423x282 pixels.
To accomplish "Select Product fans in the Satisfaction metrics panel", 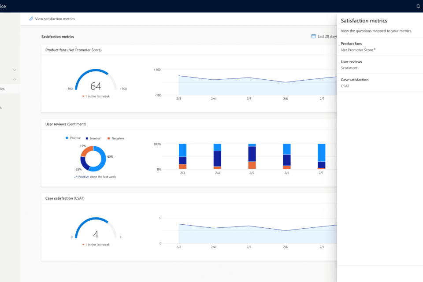I will tap(351, 44).
